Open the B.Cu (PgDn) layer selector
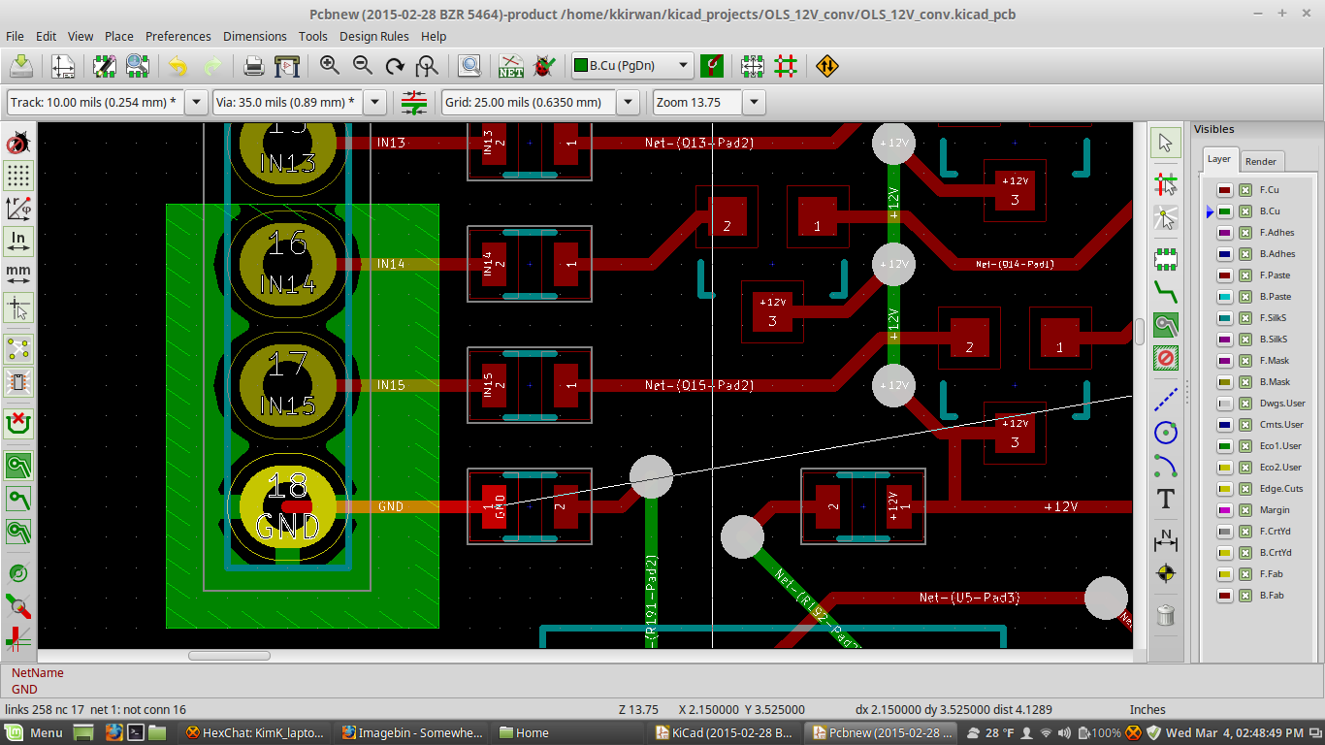Screen dimensions: 1325x745 pyautogui.click(x=631, y=66)
